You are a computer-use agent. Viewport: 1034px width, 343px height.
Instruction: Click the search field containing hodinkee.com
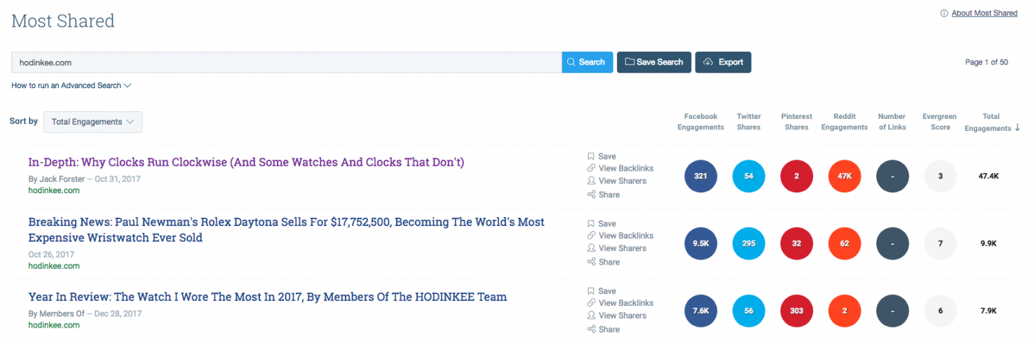(x=286, y=62)
